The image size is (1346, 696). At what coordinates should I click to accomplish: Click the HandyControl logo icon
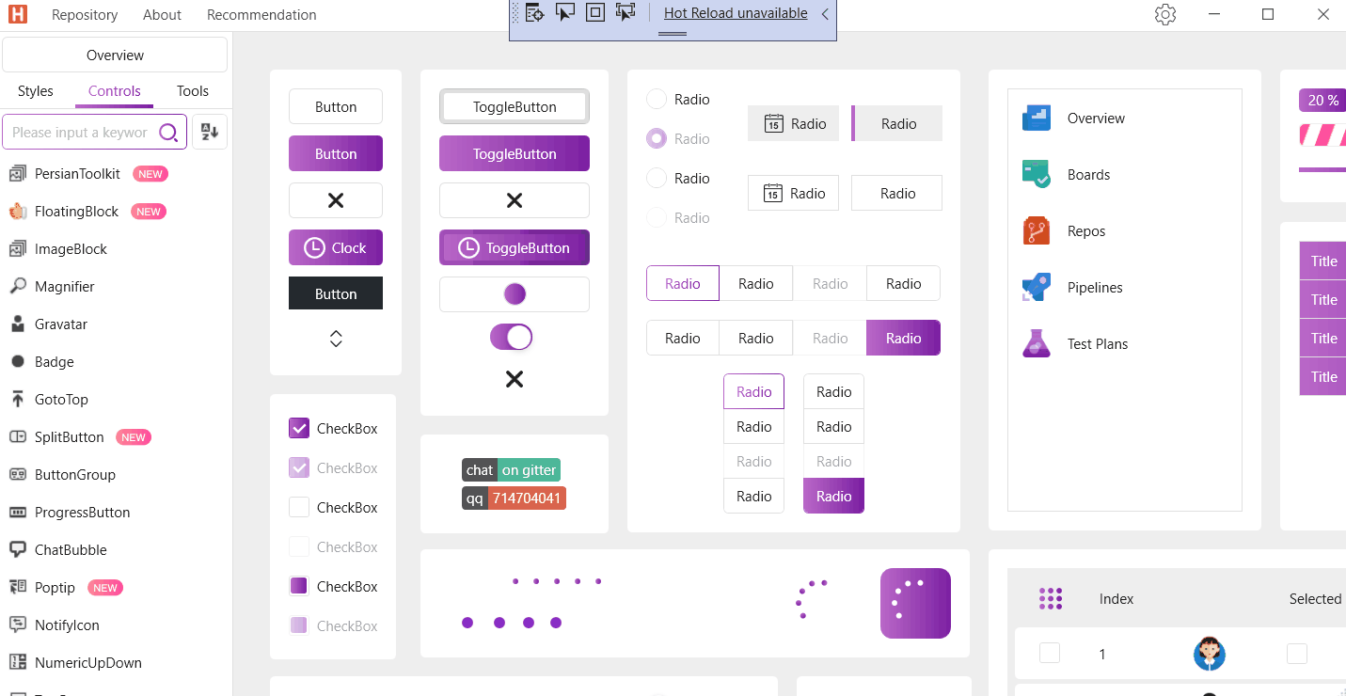18,14
